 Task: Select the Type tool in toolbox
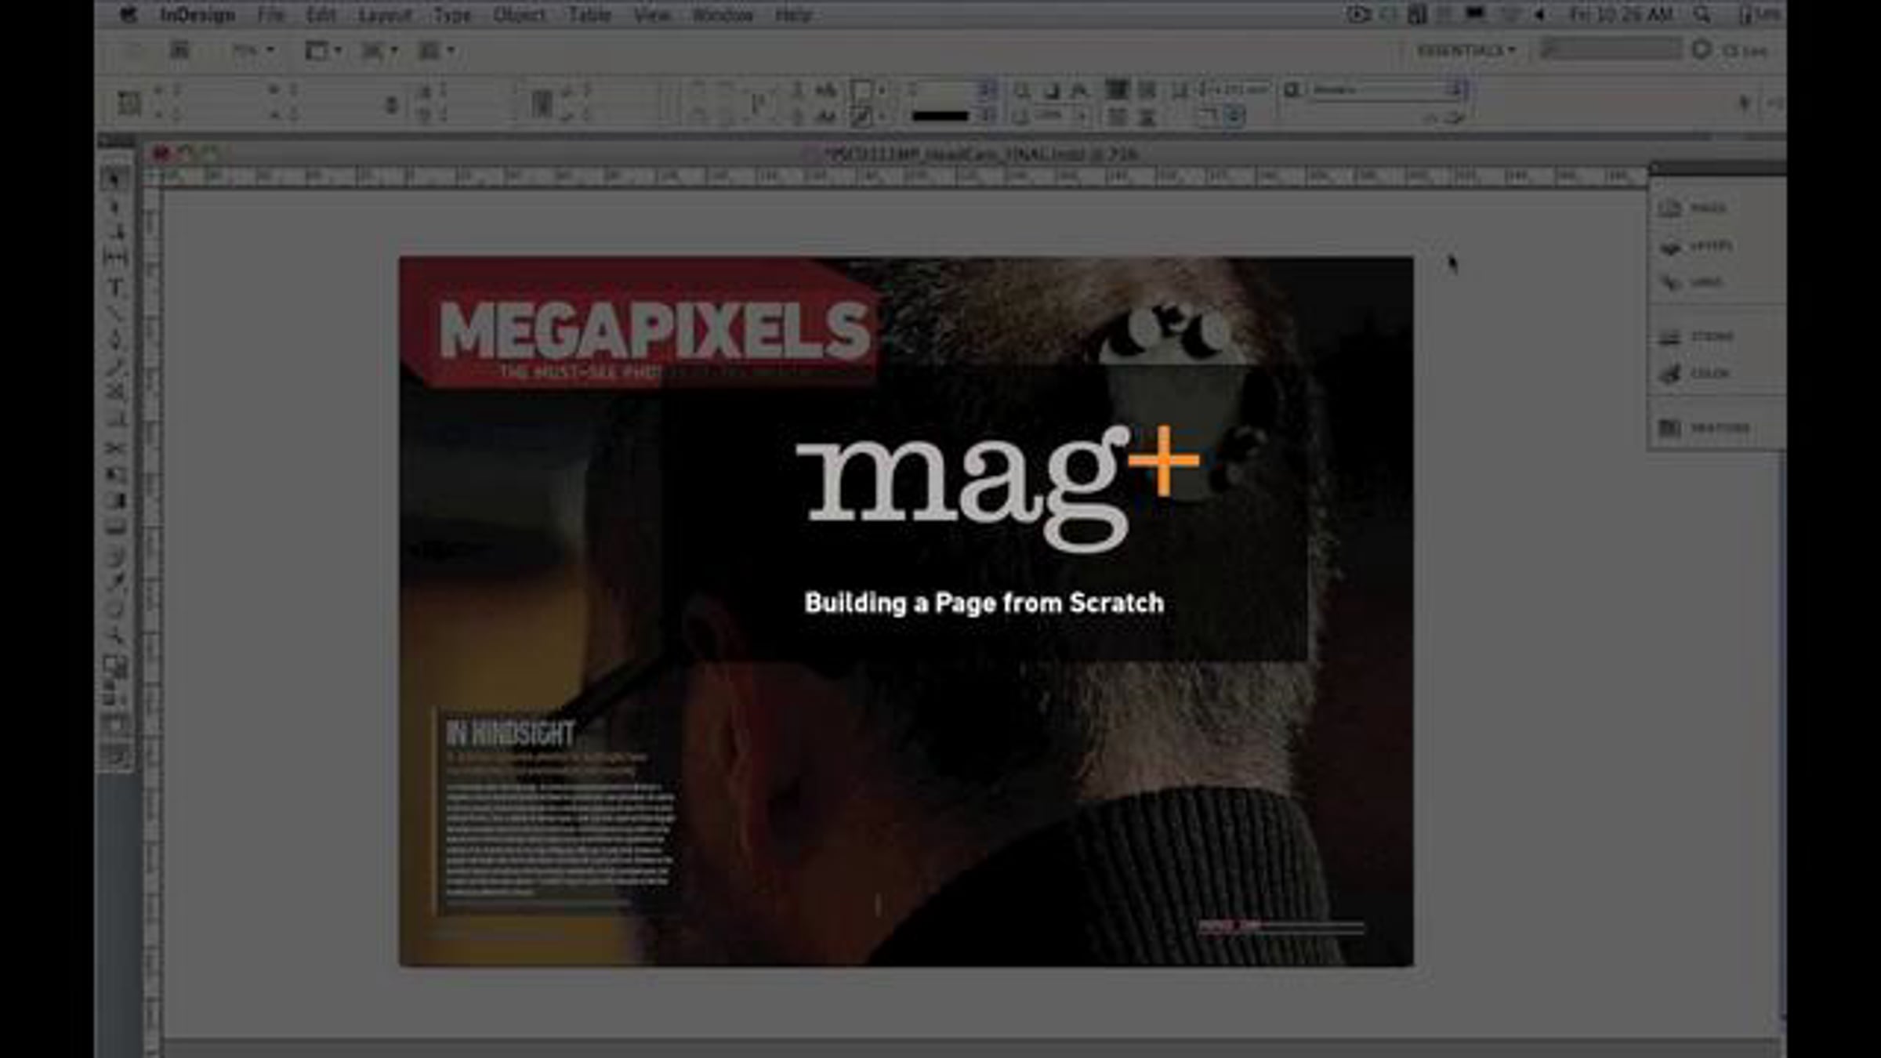tap(115, 287)
